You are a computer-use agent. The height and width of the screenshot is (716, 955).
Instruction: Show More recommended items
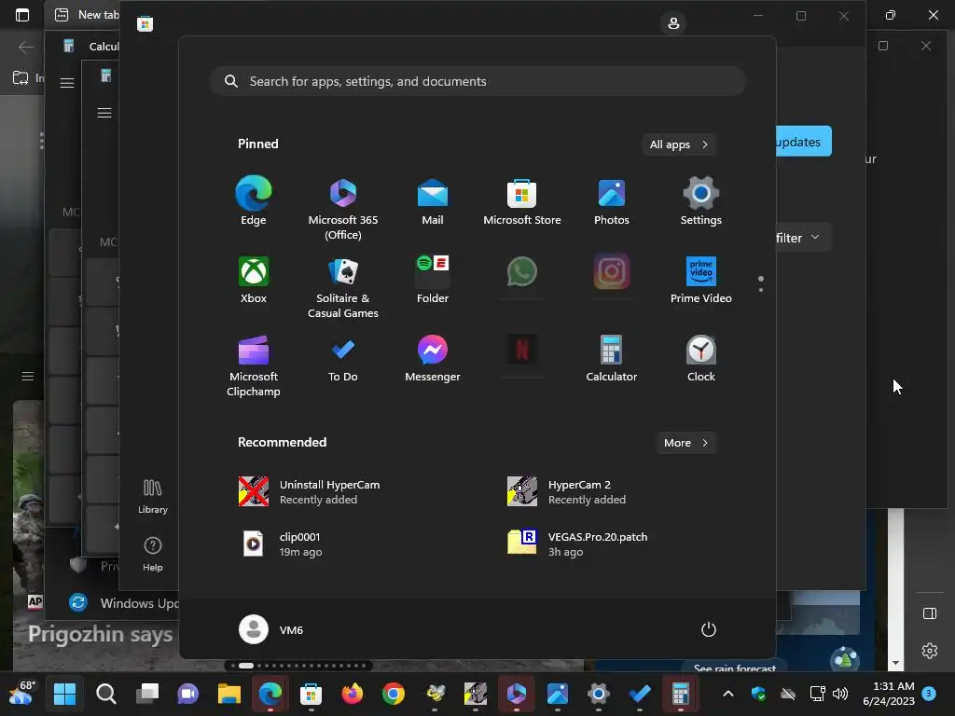coord(685,443)
